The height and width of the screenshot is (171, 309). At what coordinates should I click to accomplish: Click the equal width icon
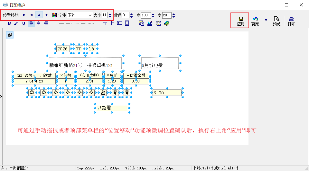pyautogui.click(x=120, y=23)
